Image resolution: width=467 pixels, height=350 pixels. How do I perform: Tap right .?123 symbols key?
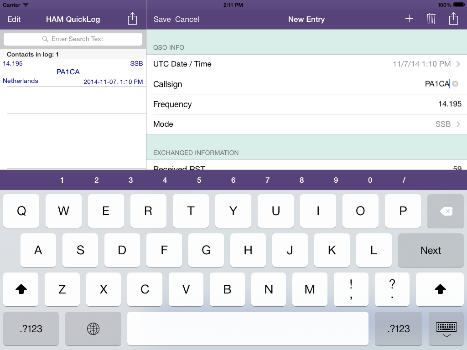[399, 329]
